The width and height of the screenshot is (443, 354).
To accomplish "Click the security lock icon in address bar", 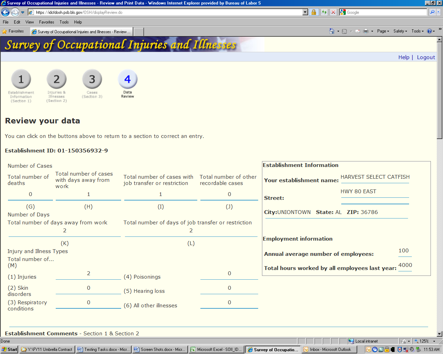I will tap(314, 12).
